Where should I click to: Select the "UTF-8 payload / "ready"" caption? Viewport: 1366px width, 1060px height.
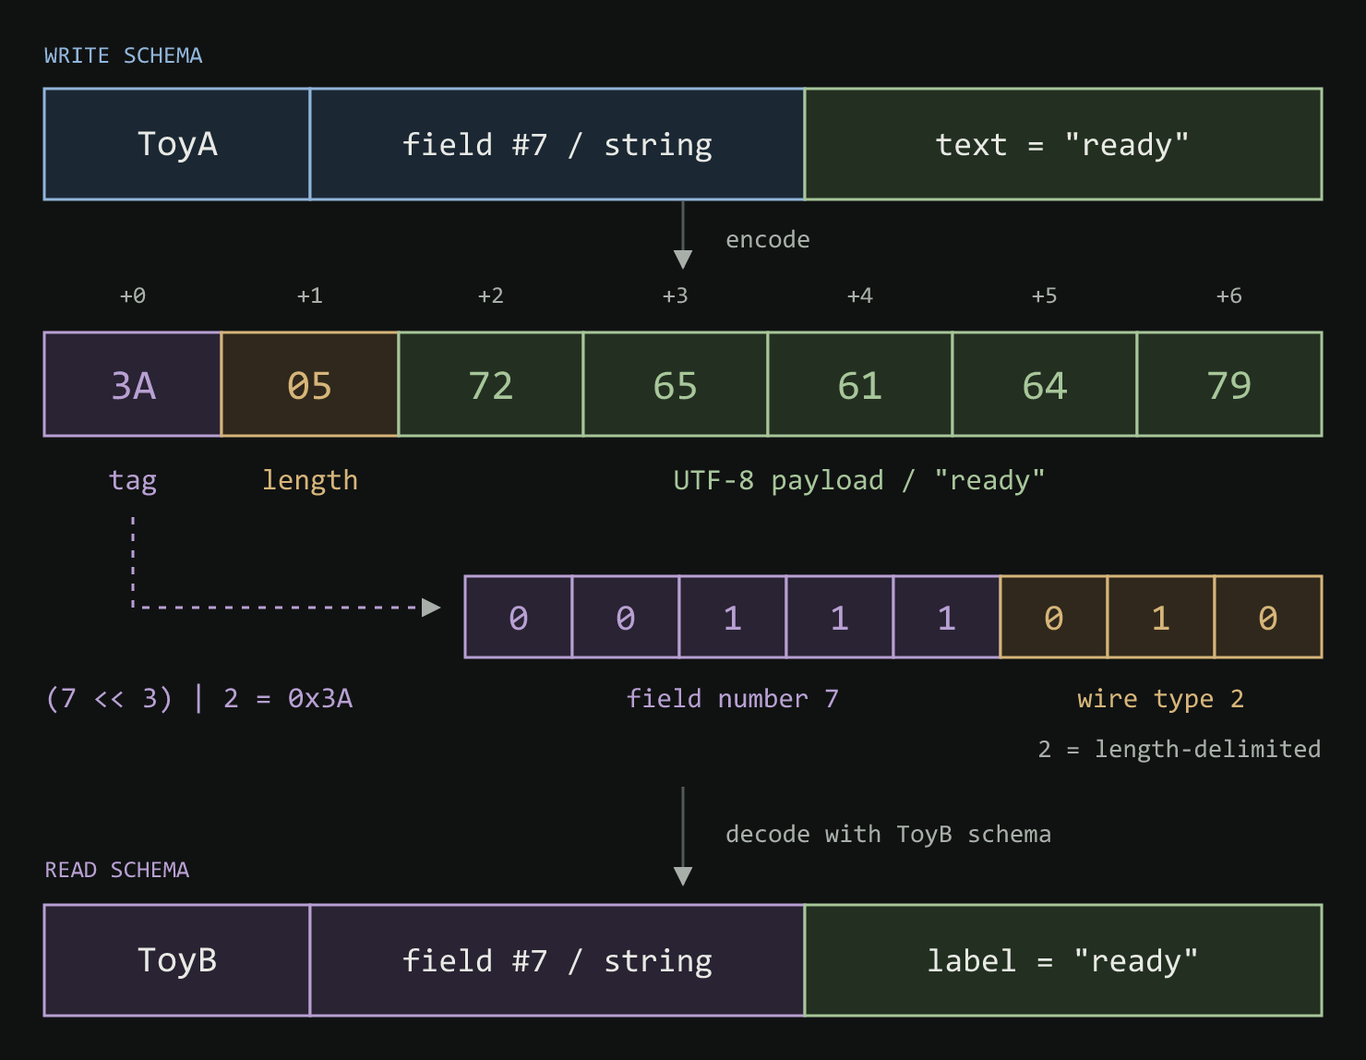(x=859, y=480)
